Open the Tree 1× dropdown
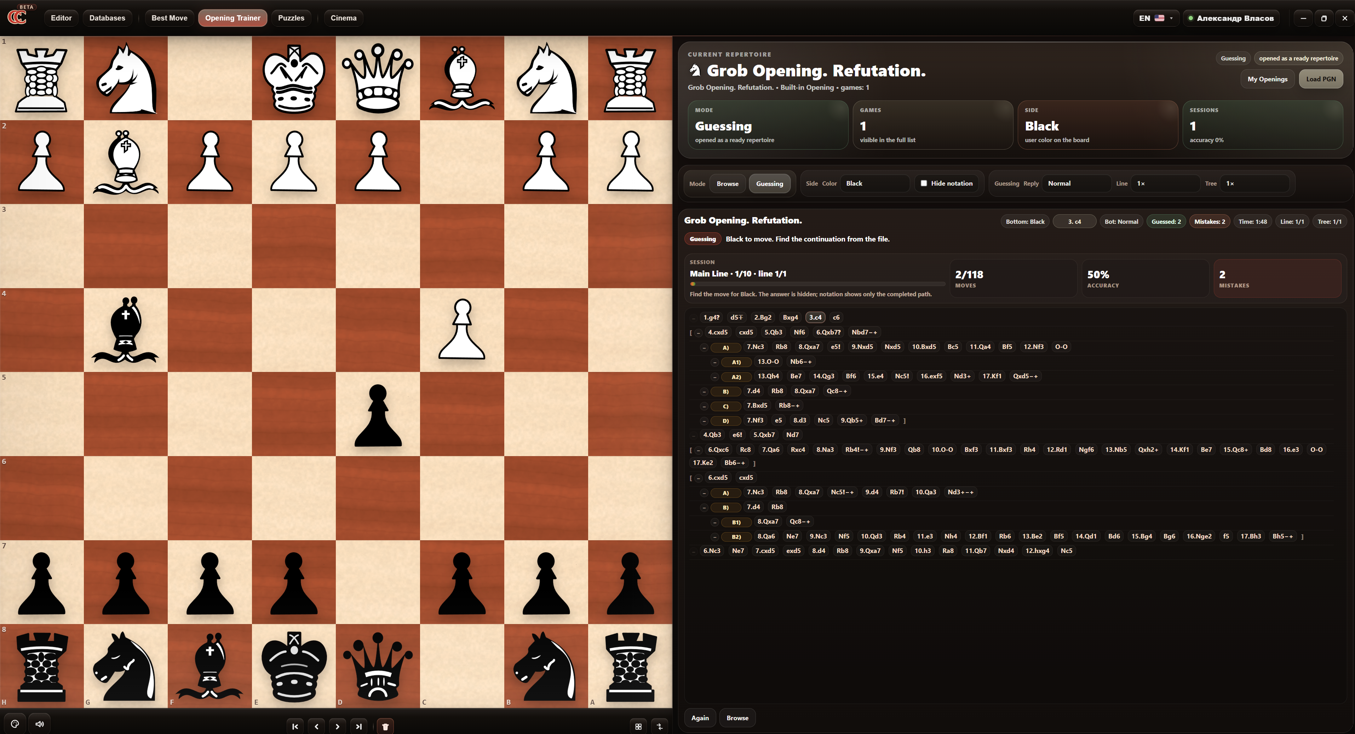The image size is (1355, 734). 1254,183
